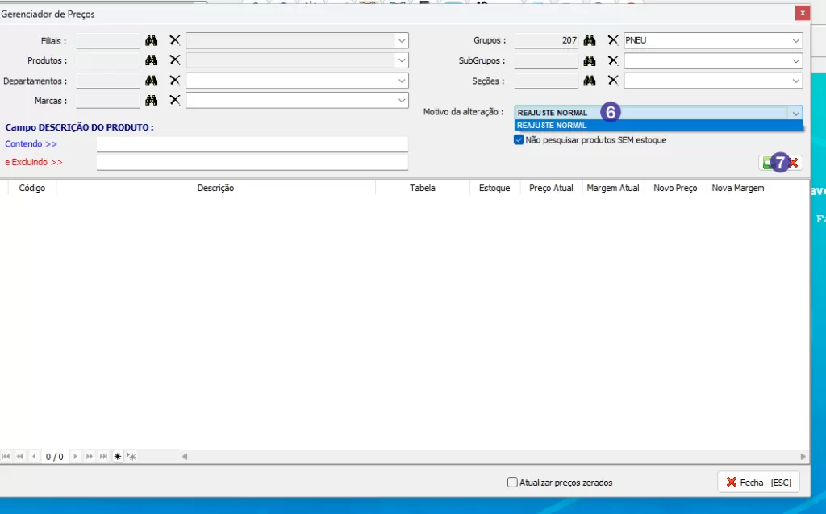Expand the Filiais dropdown list

coord(401,40)
